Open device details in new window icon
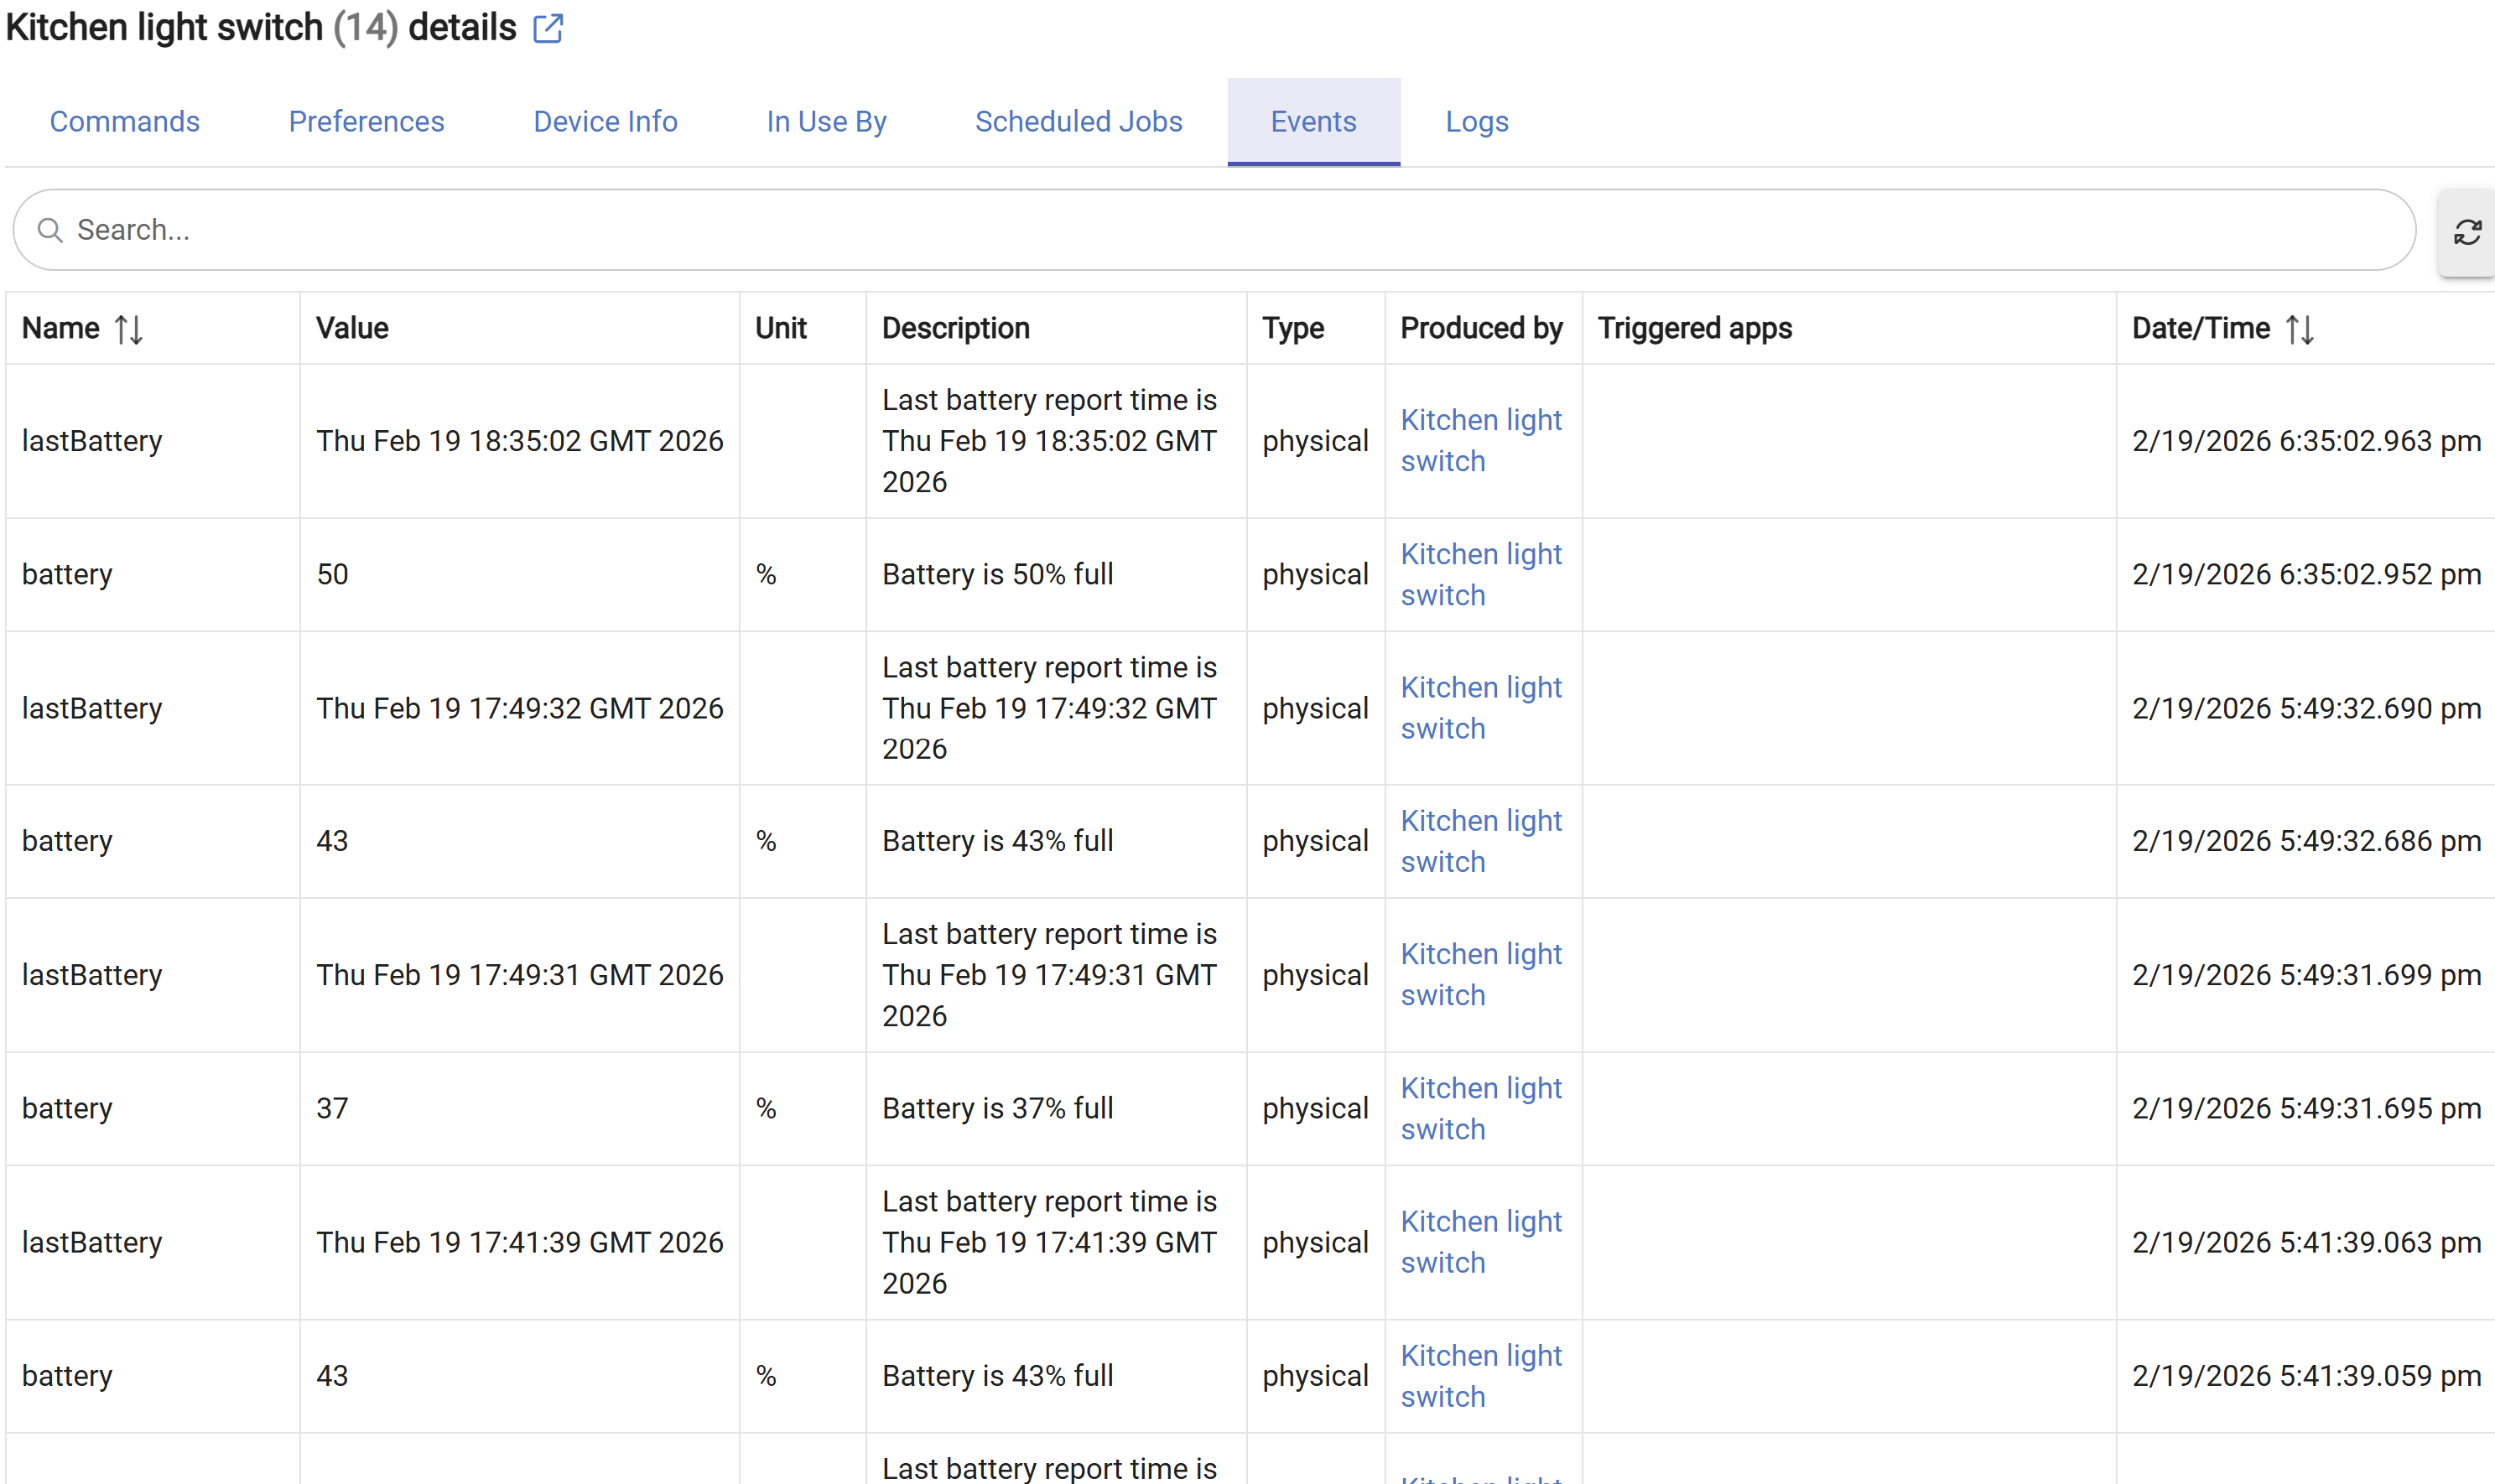The width and height of the screenshot is (2495, 1484). pyautogui.click(x=547, y=28)
